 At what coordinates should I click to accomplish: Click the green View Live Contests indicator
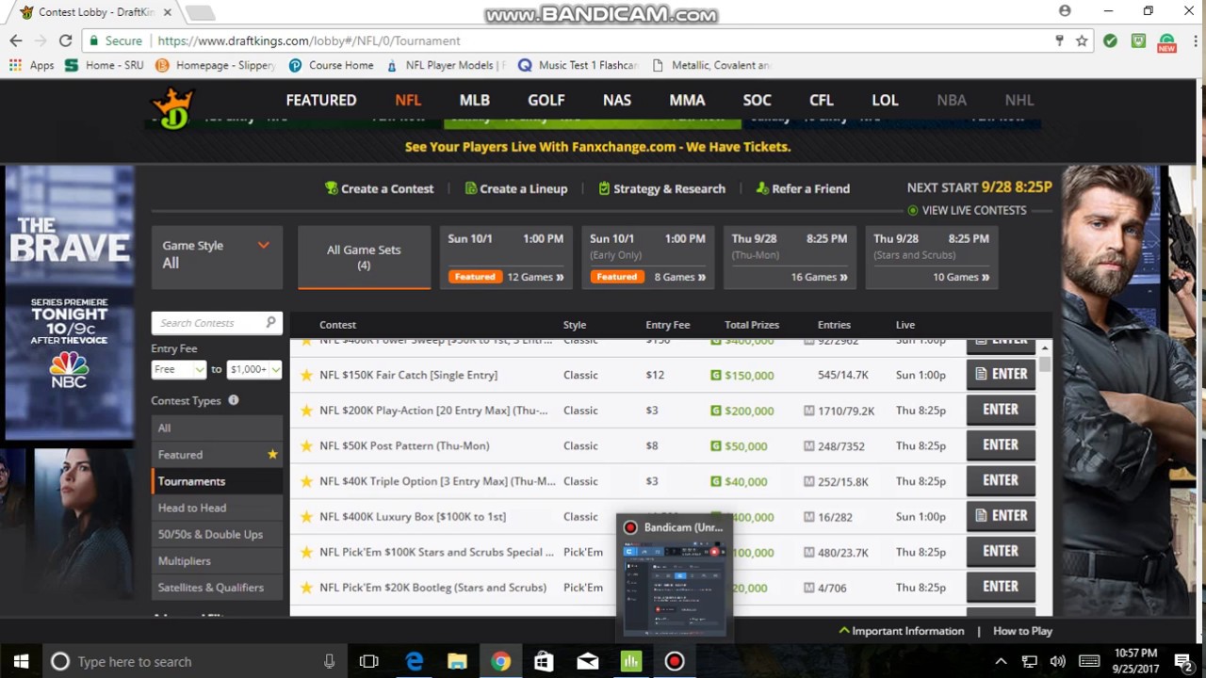pos(912,210)
